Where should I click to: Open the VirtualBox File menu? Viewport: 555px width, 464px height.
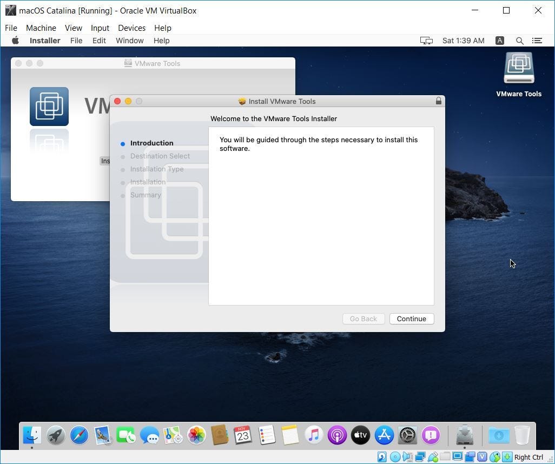[11, 28]
